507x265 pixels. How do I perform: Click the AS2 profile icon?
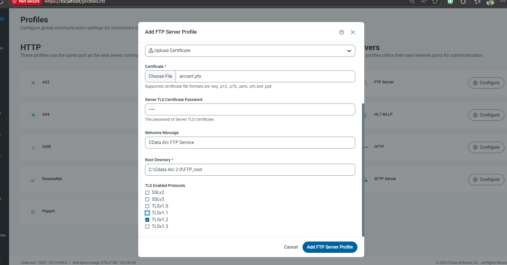point(33,83)
